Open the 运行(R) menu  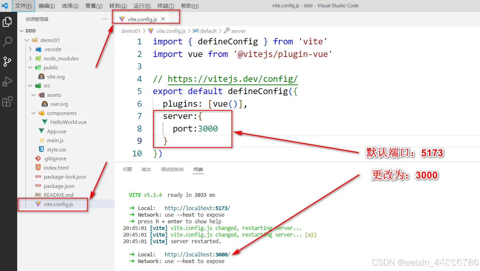(x=142, y=6)
